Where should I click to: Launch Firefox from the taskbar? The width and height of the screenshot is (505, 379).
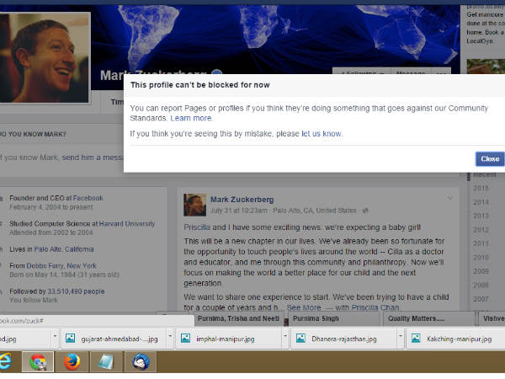tap(72, 361)
